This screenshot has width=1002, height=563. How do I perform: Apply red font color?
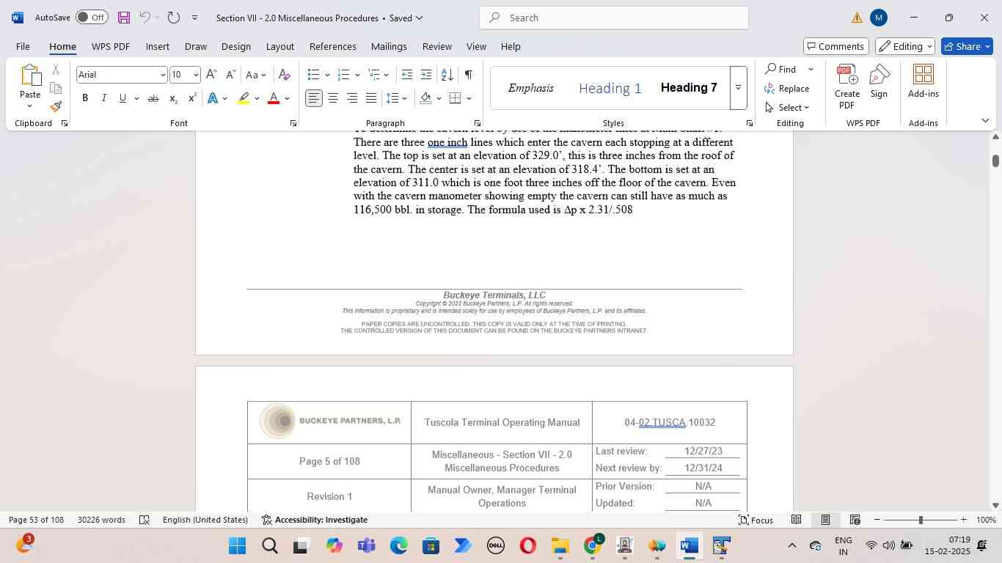tap(274, 98)
